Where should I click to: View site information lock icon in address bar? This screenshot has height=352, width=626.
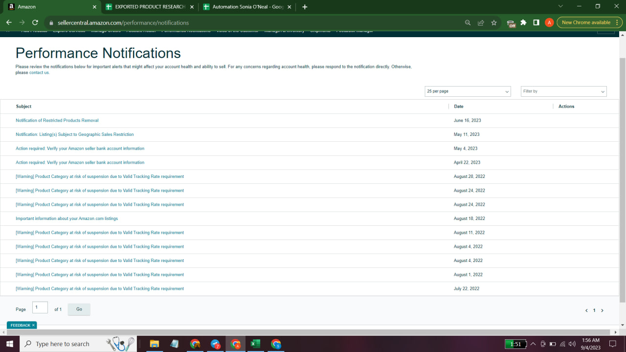pos(51,22)
